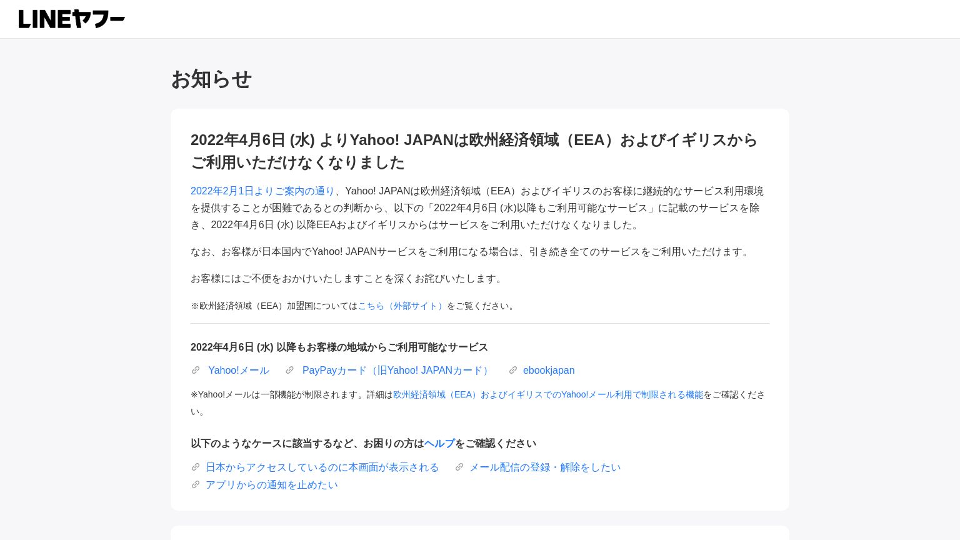Open the 2022年2月1日よりご案内の通り link
960x540 pixels.
coord(262,191)
